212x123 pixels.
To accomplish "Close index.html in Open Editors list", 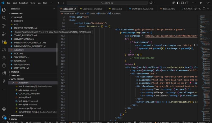I will coord(13,83).
